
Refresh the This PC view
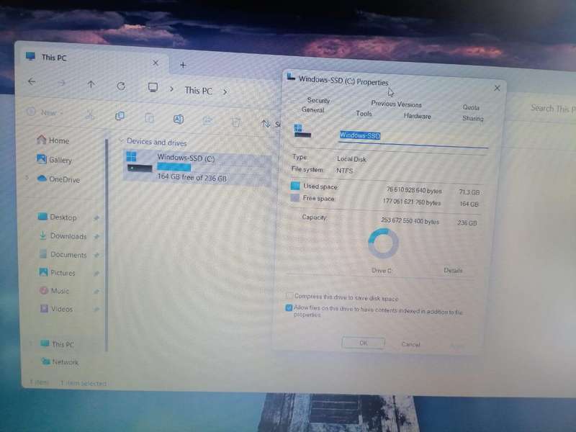pos(121,86)
